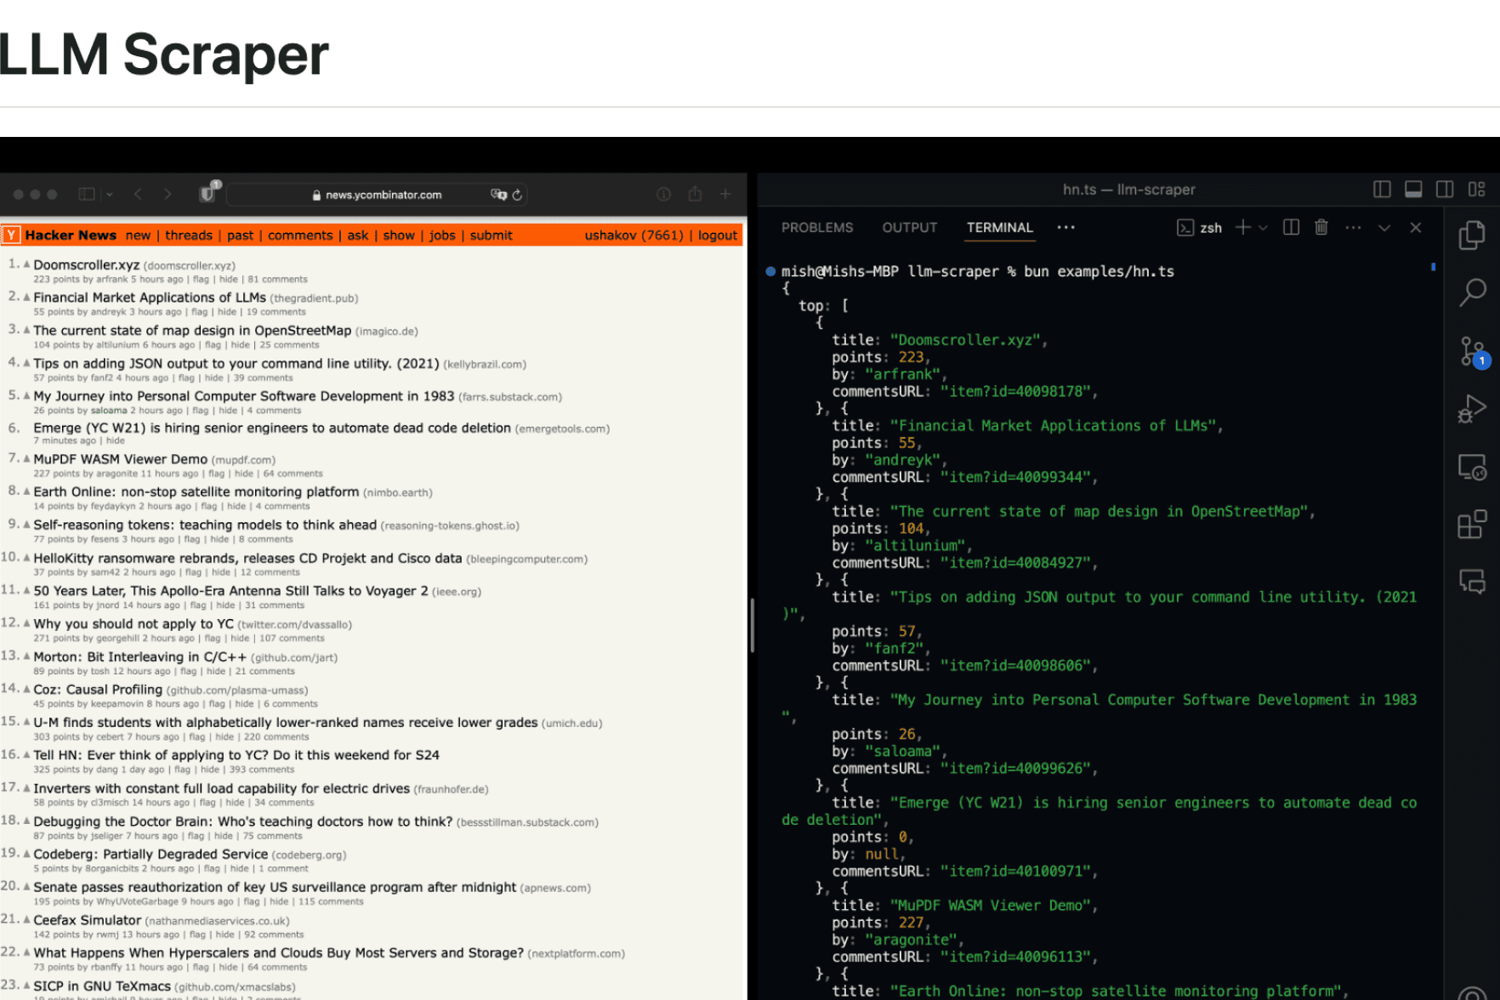Open 'ask' header link

358,236
